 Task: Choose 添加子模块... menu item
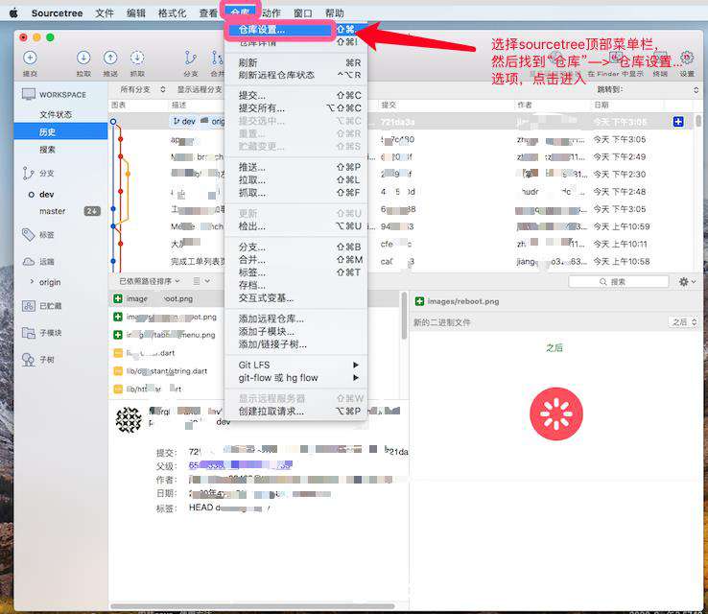295,331
